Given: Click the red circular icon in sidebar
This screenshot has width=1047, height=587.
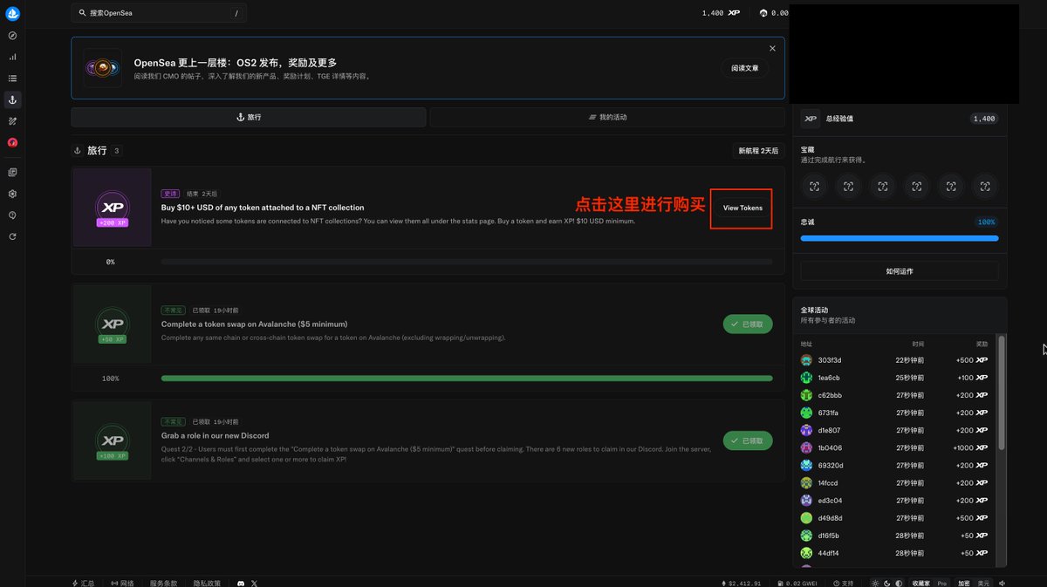Looking at the screenshot, I should (12, 142).
